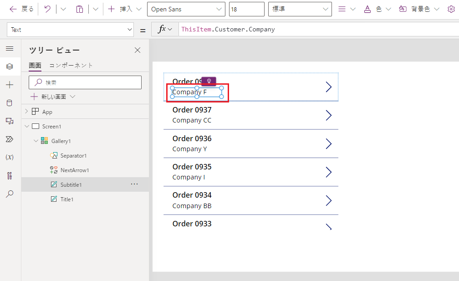The width and height of the screenshot is (459, 281).
Task: Open the Variables (x) icon
Action: coord(10,157)
